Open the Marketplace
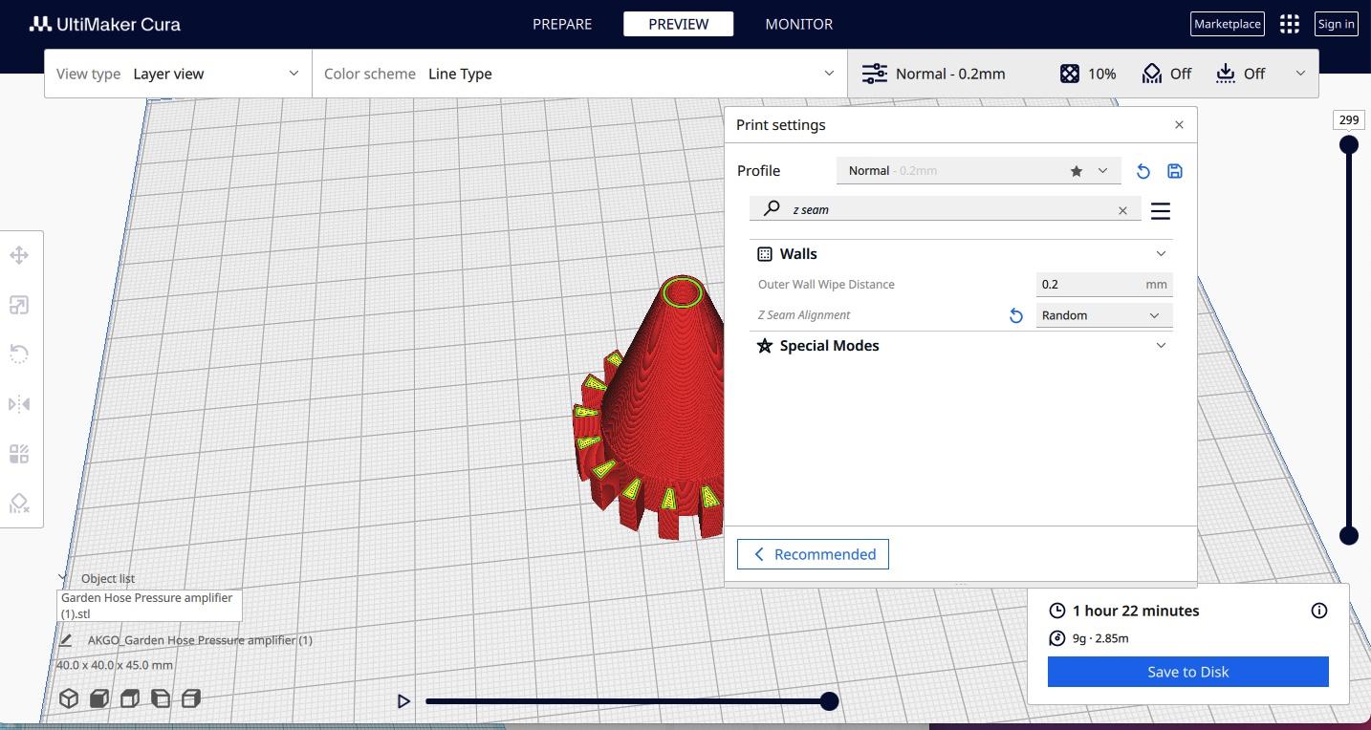Screen dimensions: 1371x730 tap(1227, 24)
